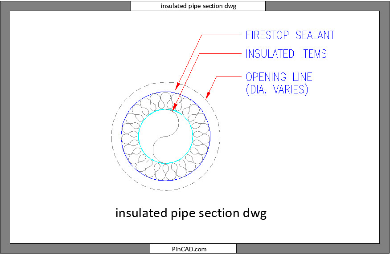Click the S-shaped curve inside pipe
Screen dimensions: 390x254
coord(166,136)
